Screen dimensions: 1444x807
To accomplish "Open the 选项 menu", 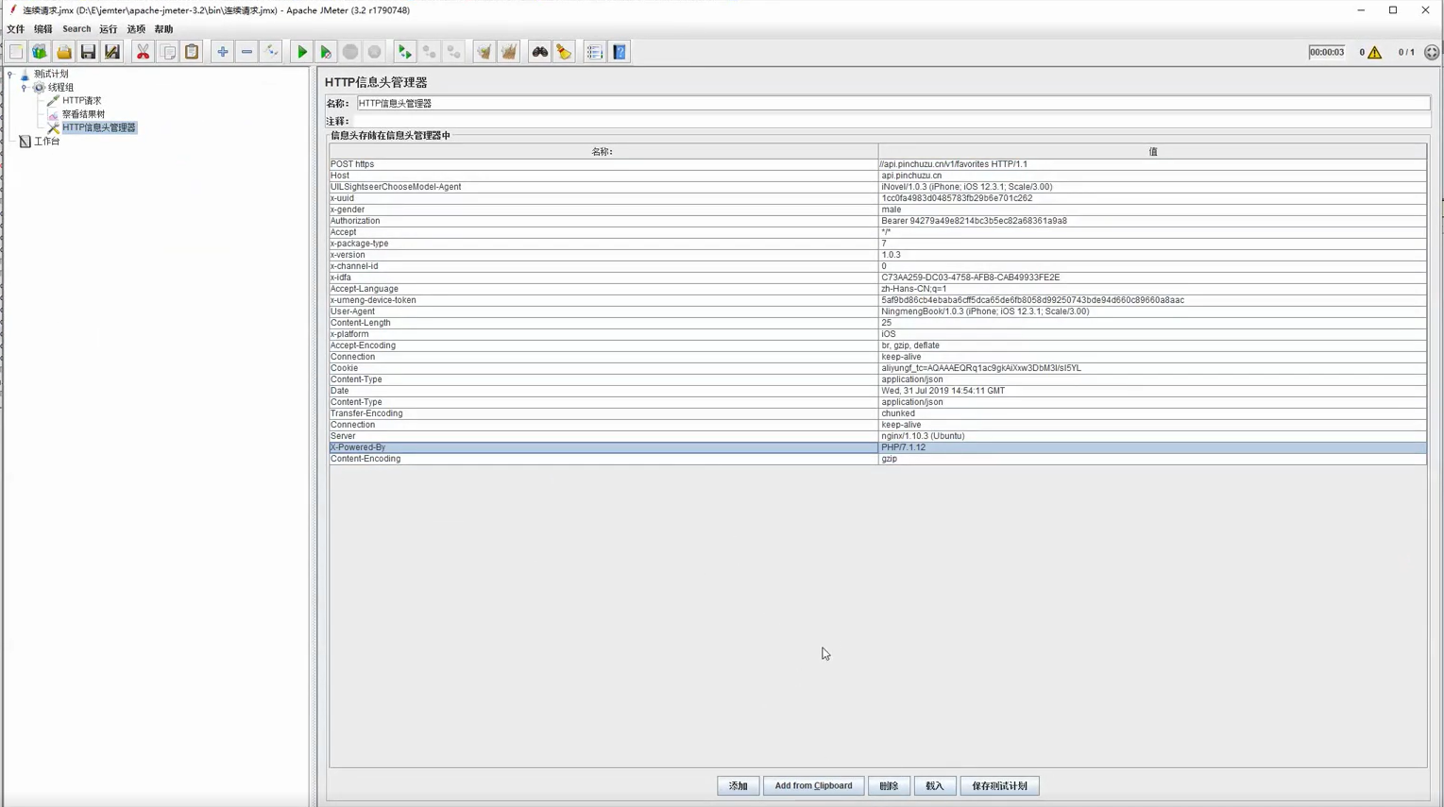I will click(x=136, y=29).
